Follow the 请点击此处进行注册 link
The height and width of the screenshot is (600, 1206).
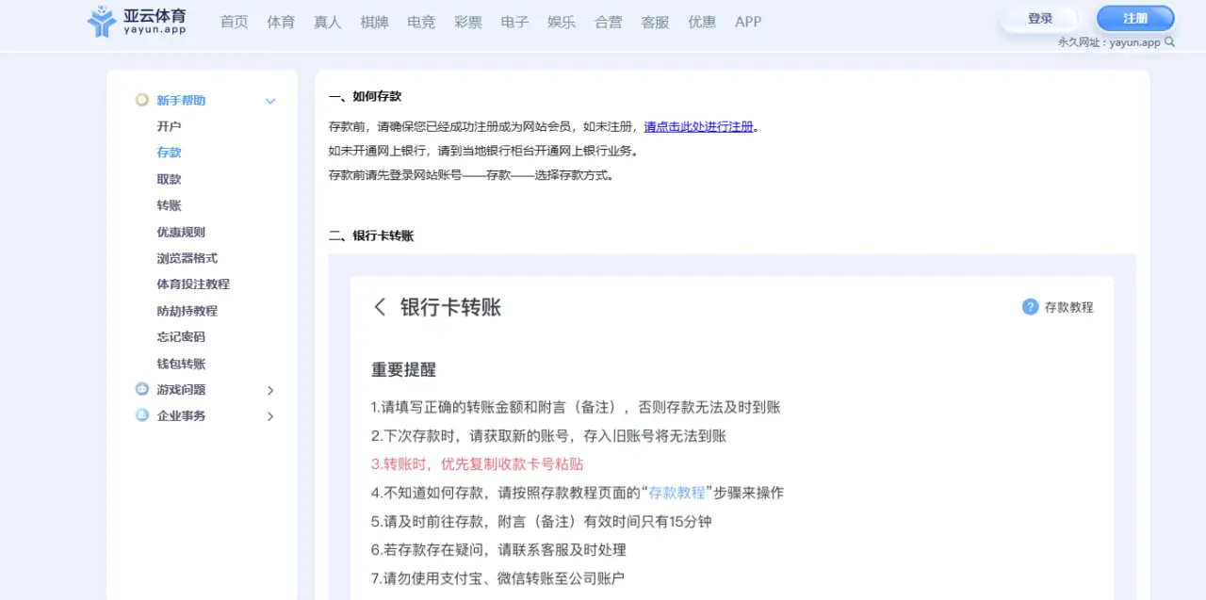[698, 126]
